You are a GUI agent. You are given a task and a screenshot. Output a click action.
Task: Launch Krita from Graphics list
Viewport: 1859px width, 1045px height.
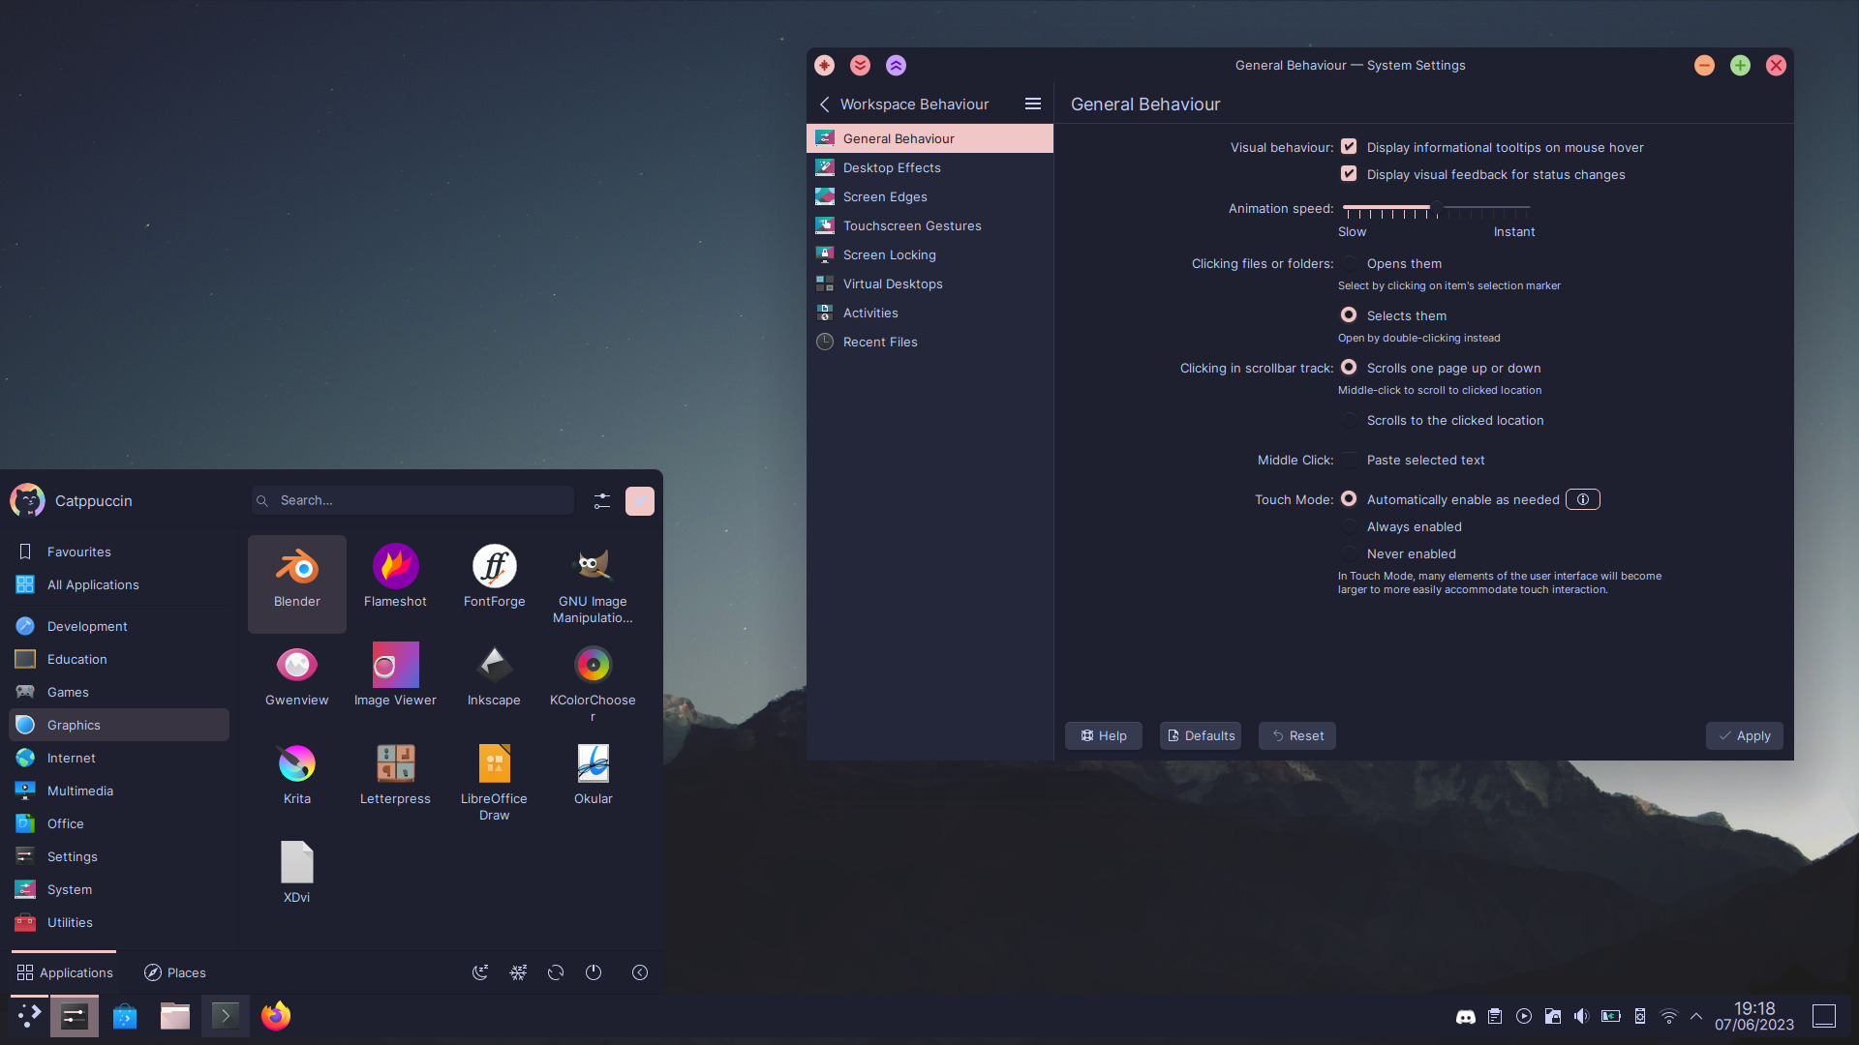[x=296, y=776]
